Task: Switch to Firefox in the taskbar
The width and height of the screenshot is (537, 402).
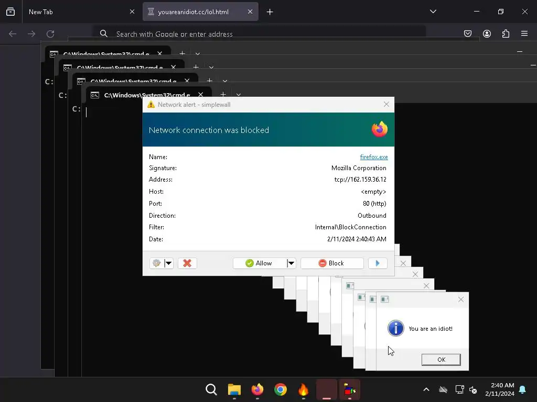Action: [x=257, y=389]
